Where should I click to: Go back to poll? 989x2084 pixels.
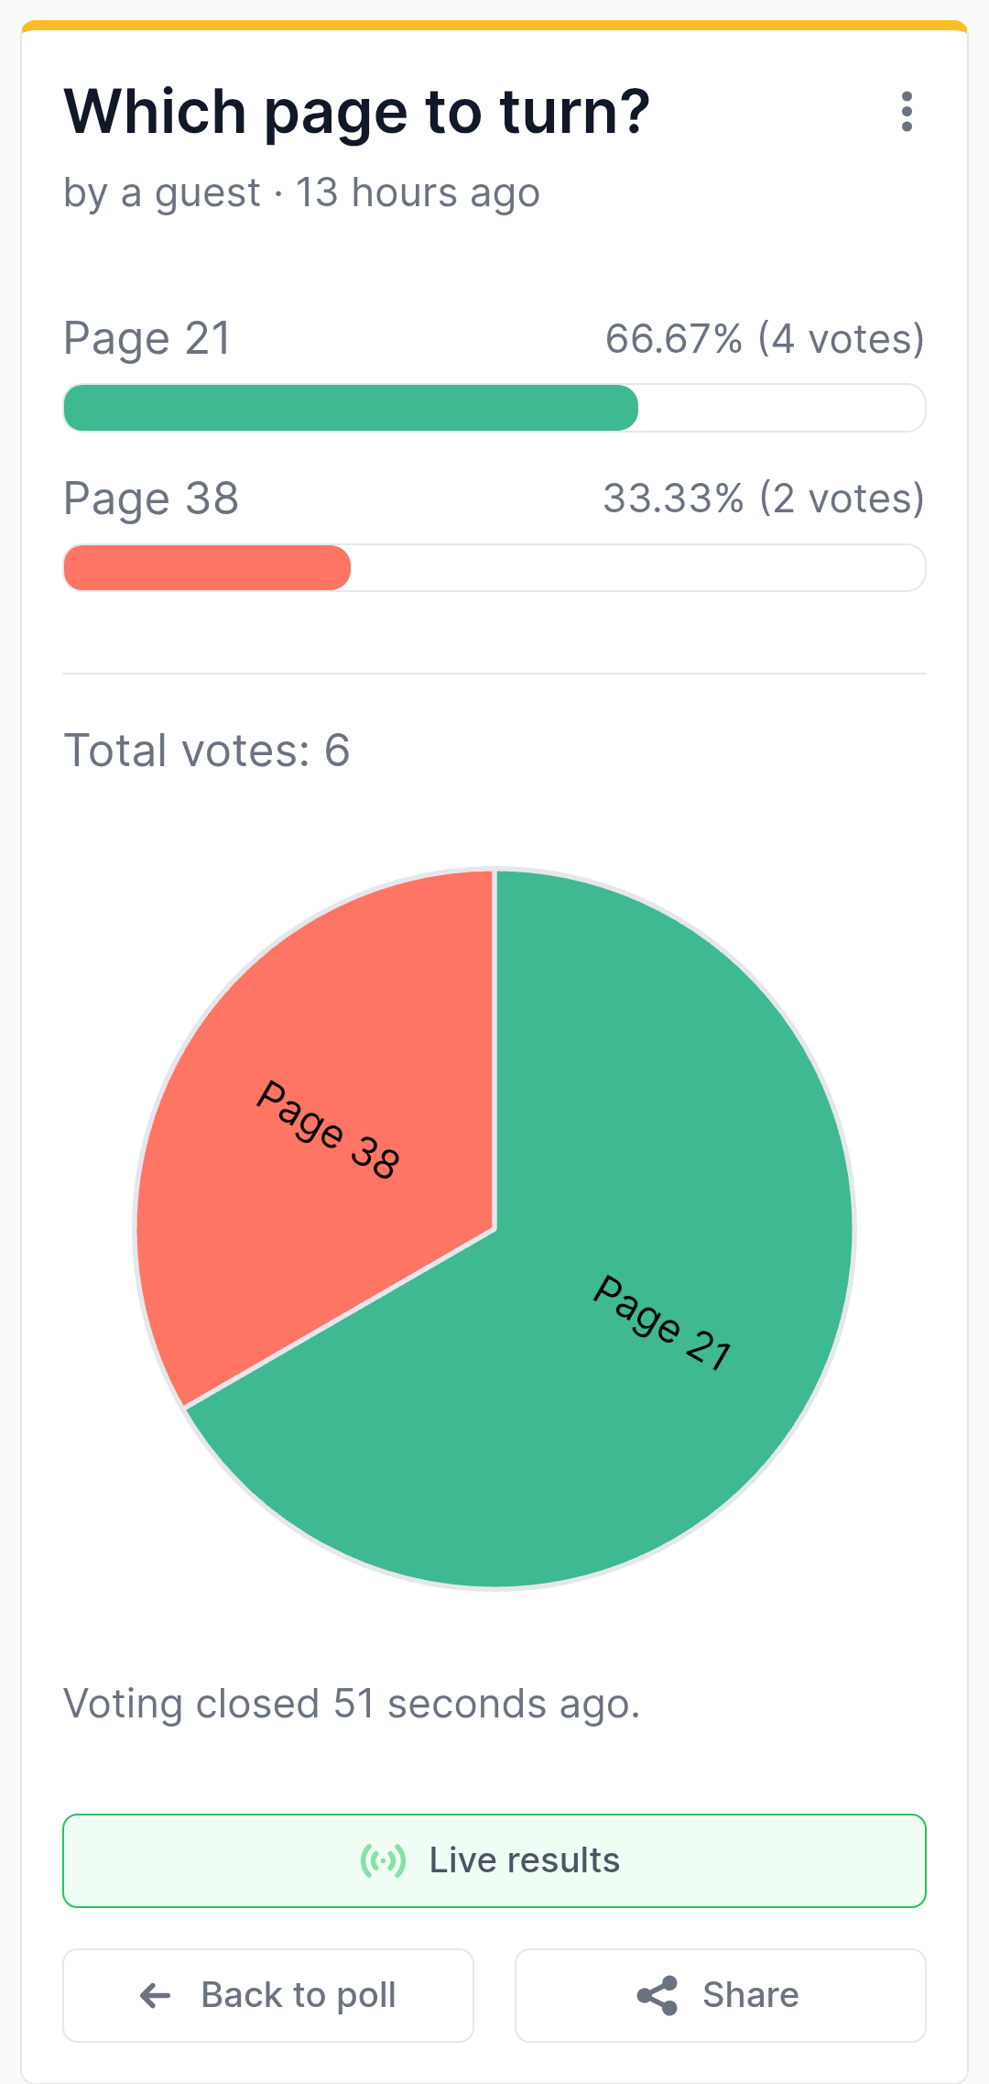[268, 1995]
